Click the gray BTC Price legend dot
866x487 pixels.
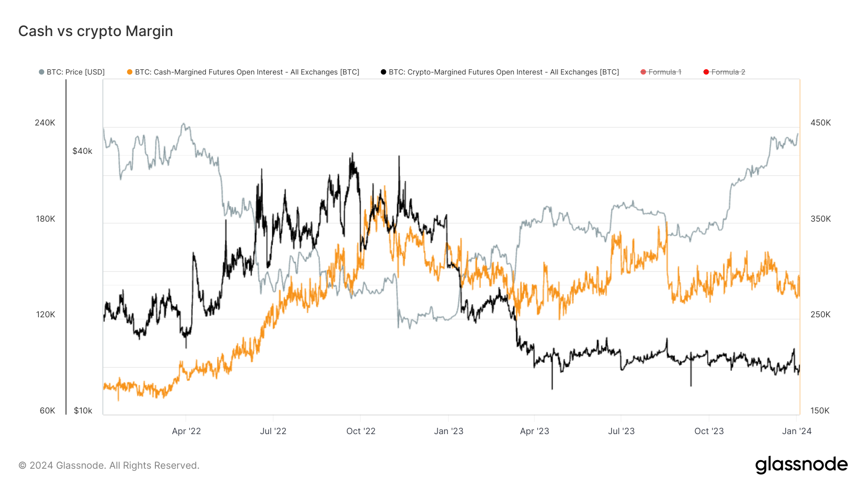click(41, 72)
